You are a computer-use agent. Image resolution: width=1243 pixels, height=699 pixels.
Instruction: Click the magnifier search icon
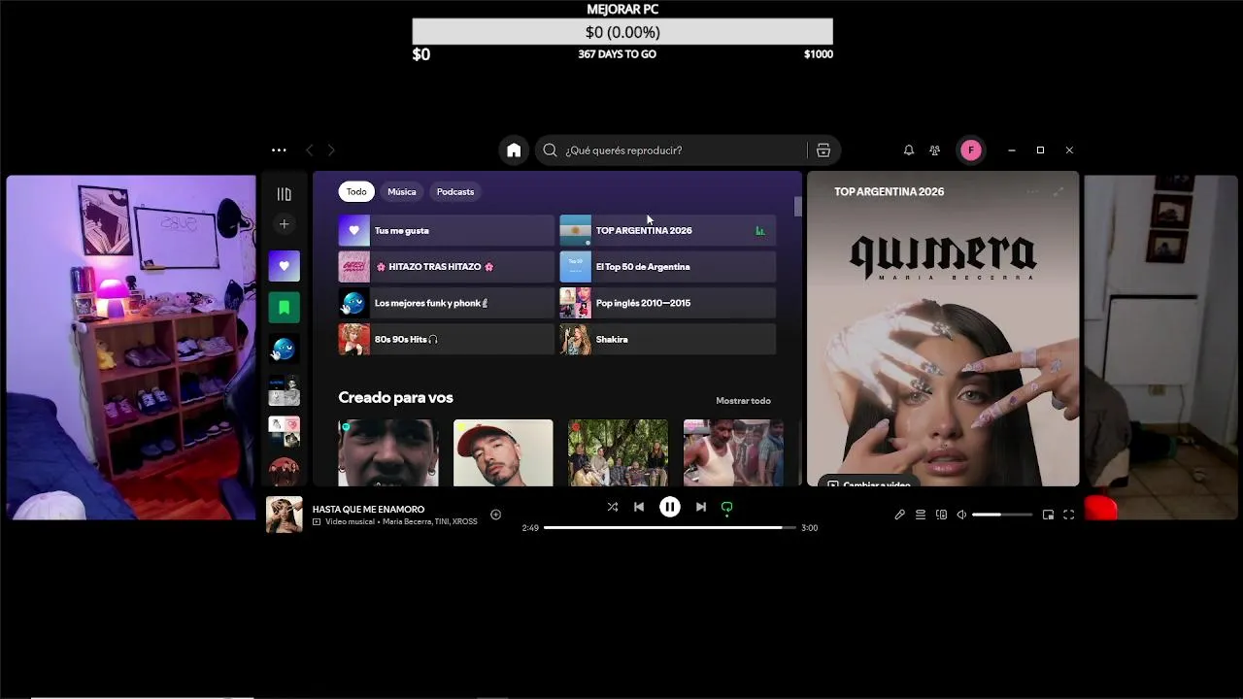point(550,150)
